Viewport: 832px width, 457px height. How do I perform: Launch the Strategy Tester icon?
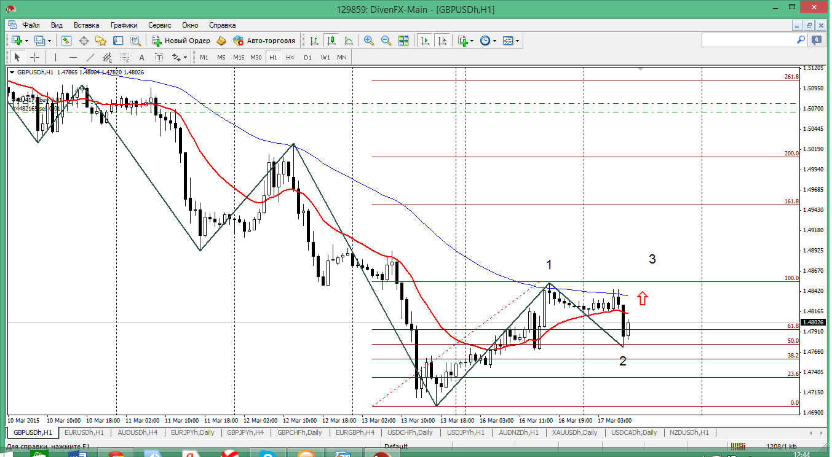coord(136,41)
